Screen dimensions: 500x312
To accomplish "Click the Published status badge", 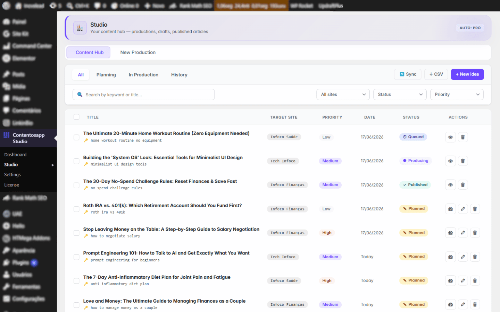I will pyautogui.click(x=415, y=185).
